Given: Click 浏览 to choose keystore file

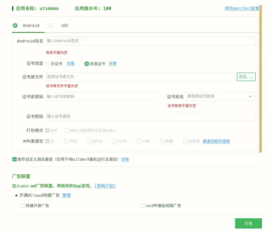Looking at the screenshot, I should pos(246,76).
